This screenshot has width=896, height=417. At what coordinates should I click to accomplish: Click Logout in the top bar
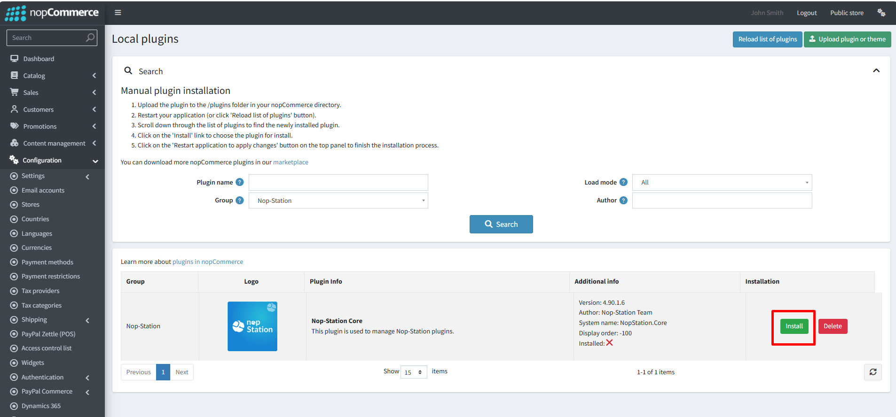[807, 13]
